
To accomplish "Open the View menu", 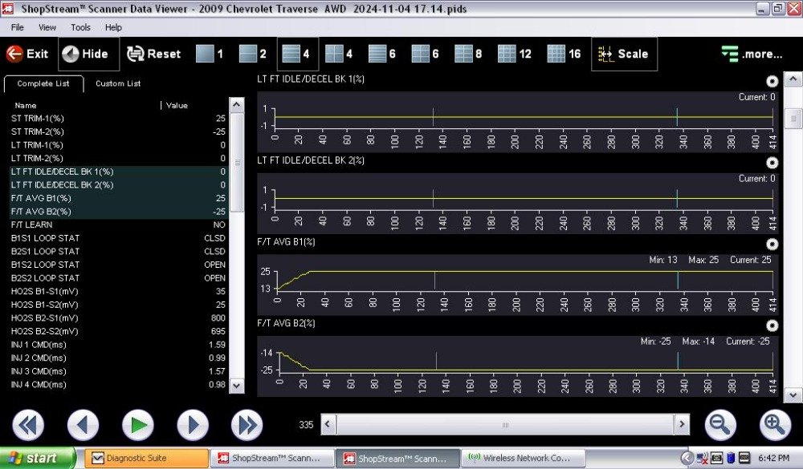I will click(47, 27).
